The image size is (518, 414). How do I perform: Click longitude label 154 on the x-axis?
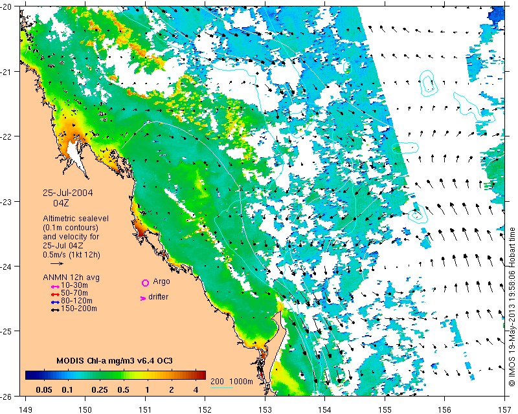point(325,409)
